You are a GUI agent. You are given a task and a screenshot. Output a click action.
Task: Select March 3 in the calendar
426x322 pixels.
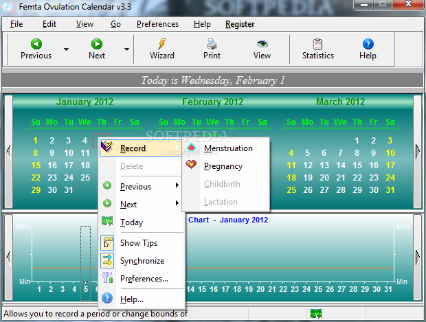390,141
